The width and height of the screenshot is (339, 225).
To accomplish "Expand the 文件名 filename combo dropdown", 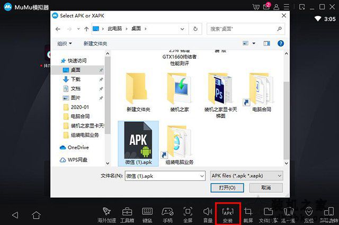I will (202, 176).
